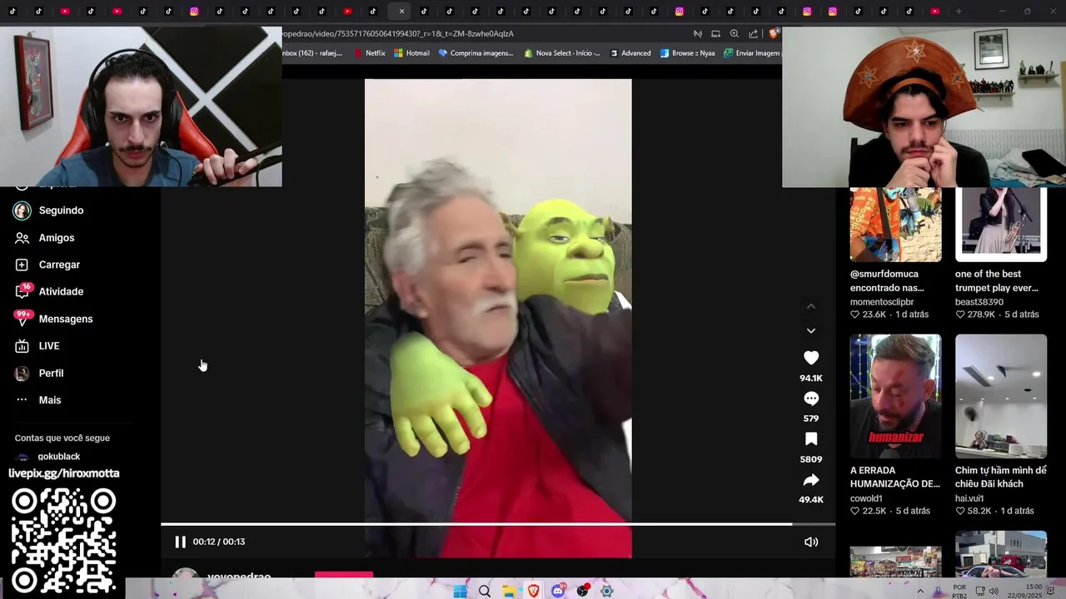Click the browser address bar URL
Viewport: 1066px width, 599px height.
point(398,34)
